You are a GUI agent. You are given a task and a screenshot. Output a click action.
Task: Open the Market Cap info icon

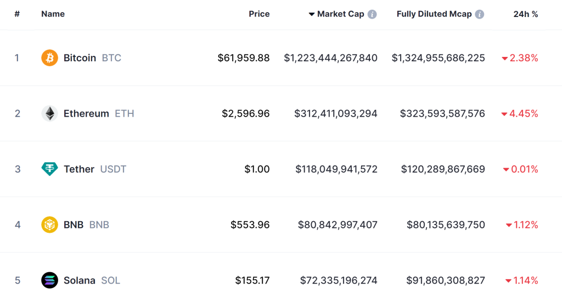372,14
